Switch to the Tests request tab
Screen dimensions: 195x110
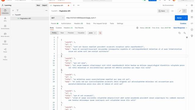112,24
